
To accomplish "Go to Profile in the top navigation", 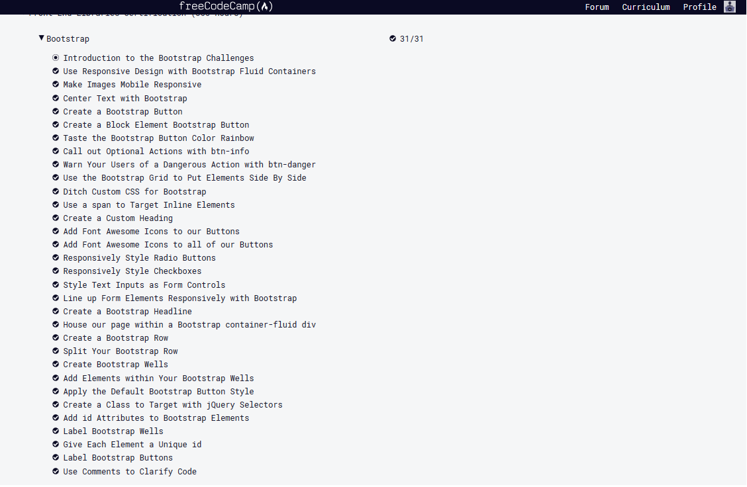I will [x=699, y=7].
